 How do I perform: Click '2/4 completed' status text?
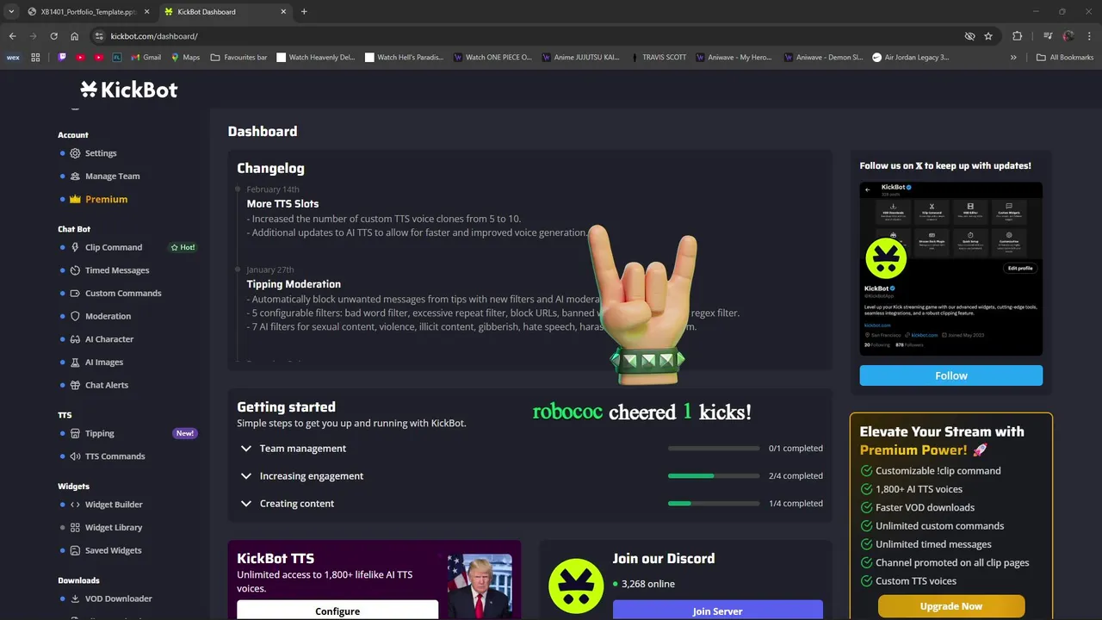pos(796,476)
